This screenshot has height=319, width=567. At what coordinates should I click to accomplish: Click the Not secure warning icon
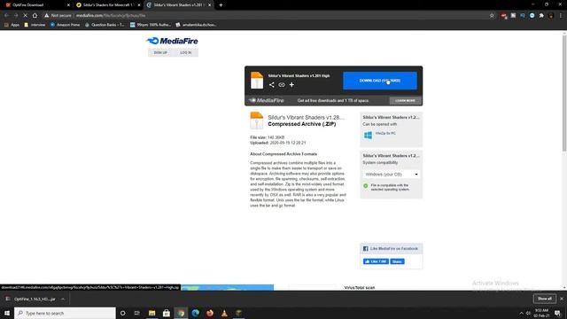[47, 16]
